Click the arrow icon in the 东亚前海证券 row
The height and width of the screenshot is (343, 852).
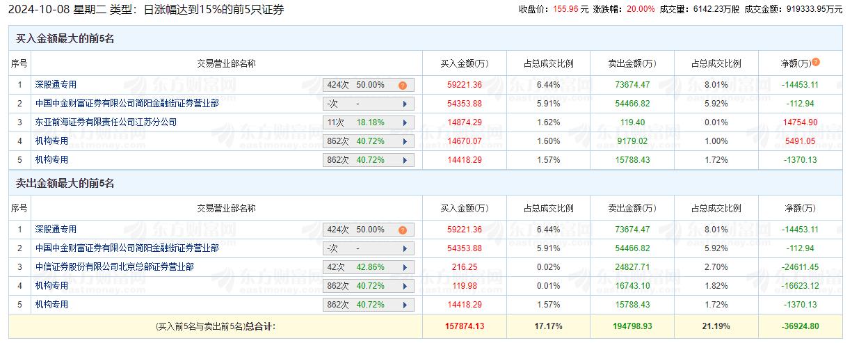[405, 122]
